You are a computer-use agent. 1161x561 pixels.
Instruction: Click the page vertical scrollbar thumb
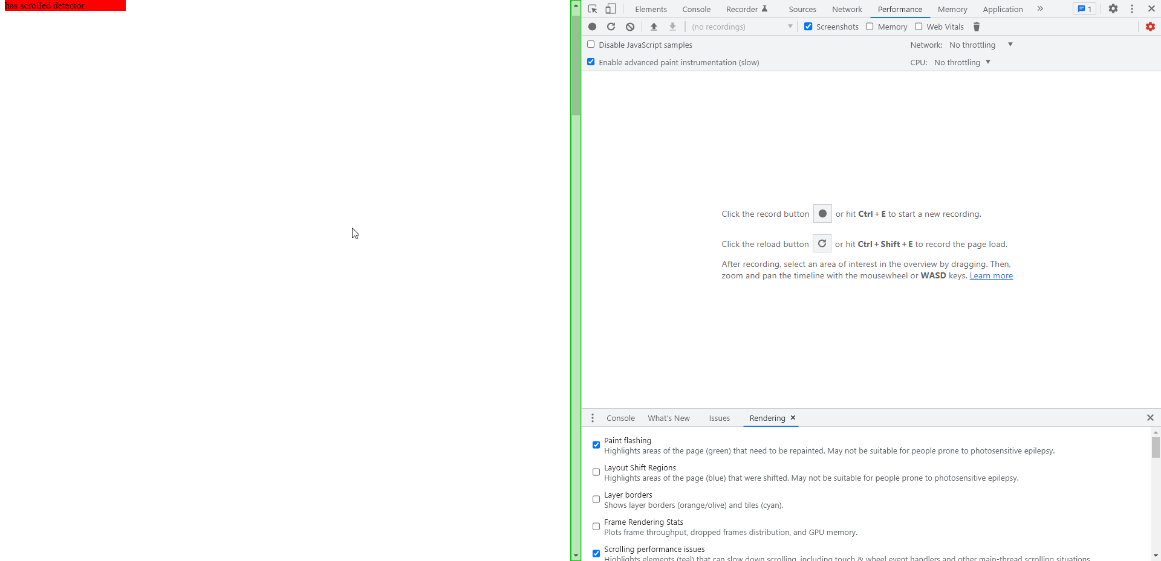click(x=576, y=65)
